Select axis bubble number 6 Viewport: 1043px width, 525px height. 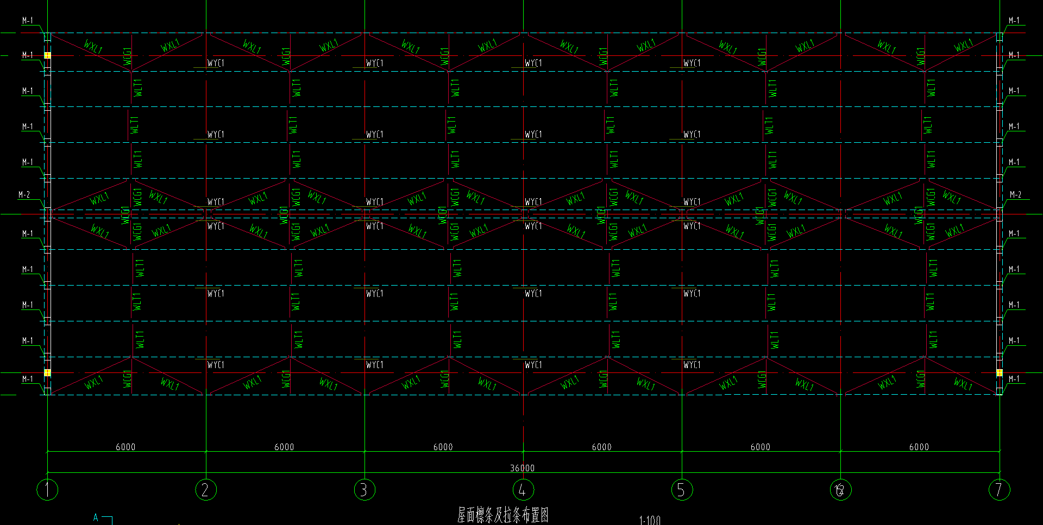[x=840, y=490]
